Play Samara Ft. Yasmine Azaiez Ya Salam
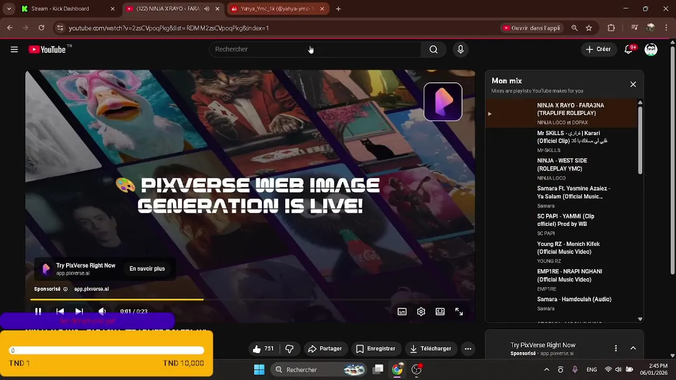 tap(561, 197)
